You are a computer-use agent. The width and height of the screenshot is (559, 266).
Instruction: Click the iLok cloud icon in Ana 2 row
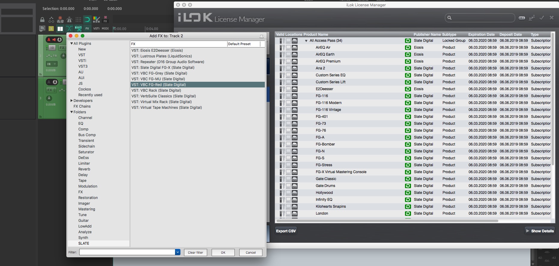point(295,68)
